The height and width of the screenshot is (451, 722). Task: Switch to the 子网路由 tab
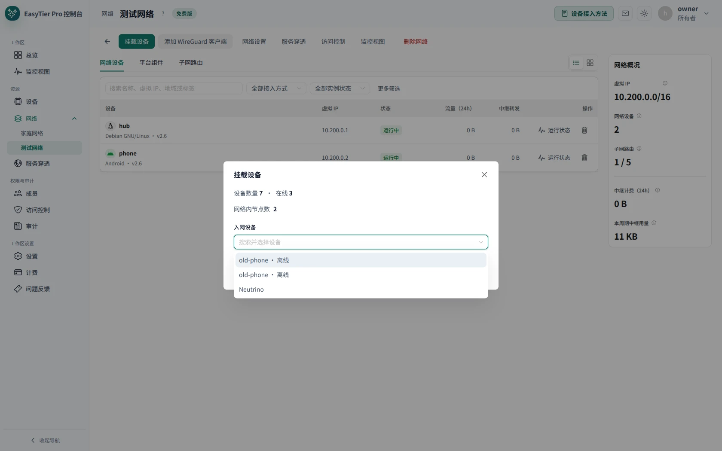click(191, 63)
